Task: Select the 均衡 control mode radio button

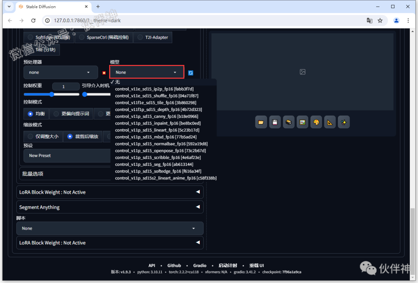Action: (x=31, y=113)
